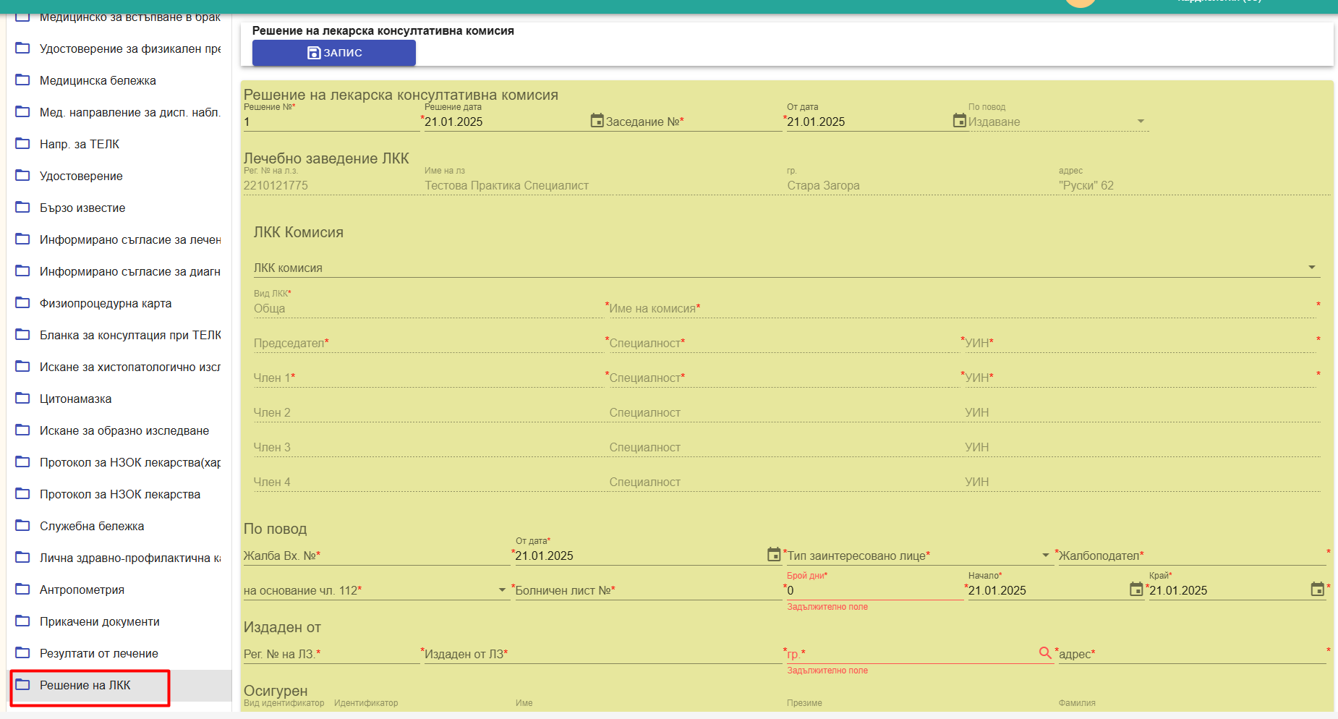The width and height of the screenshot is (1338, 719).
Task: Click folder icon beside Антропометрия
Action: coord(22,589)
